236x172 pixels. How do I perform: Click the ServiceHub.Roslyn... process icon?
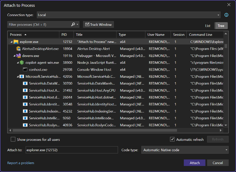[25, 125]
